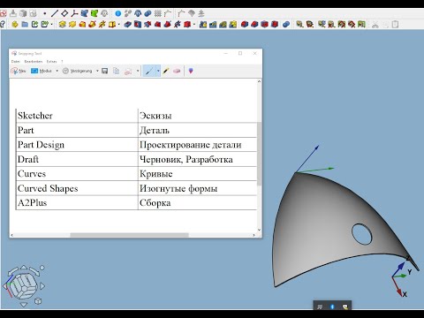Screen dimensions: 424x318
Task: Open the link actions dropdown arrow
Action: pyautogui.click(x=52, y=25)
